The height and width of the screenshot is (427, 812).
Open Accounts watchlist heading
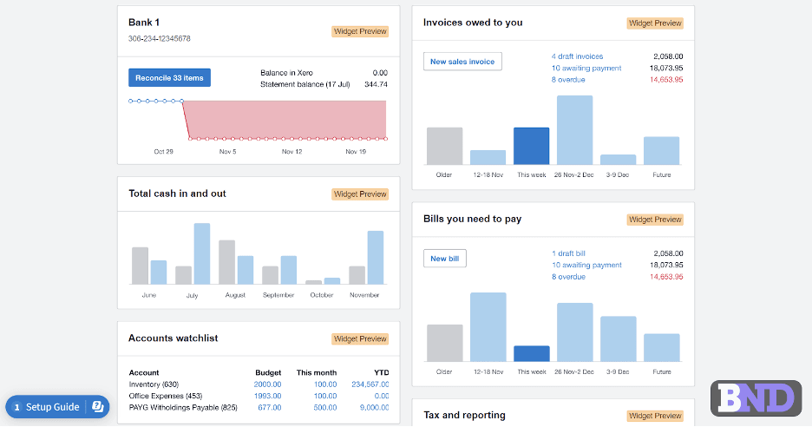[x=173, y=338]
